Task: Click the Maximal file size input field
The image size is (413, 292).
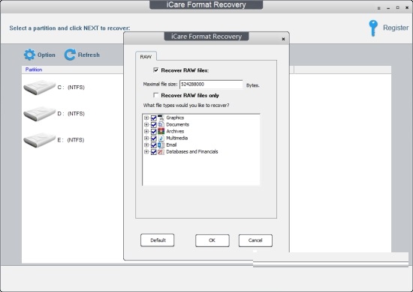Action: click(x=211, y=85)
